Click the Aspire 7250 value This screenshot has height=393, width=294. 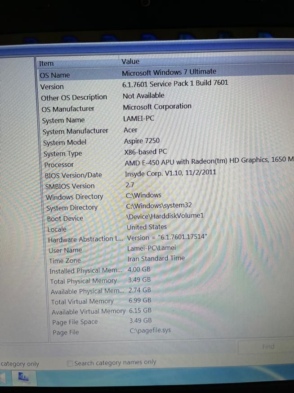[142, 141]
